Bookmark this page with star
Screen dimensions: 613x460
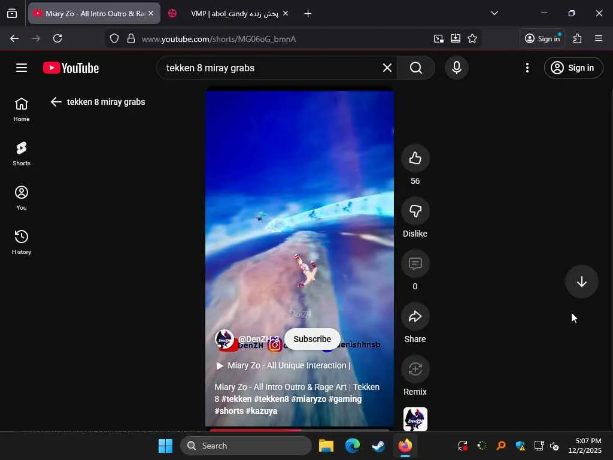(472, 38)
